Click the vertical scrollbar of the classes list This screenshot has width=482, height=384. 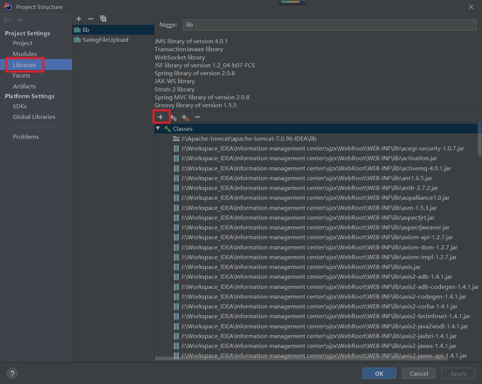tap(479, 140)
